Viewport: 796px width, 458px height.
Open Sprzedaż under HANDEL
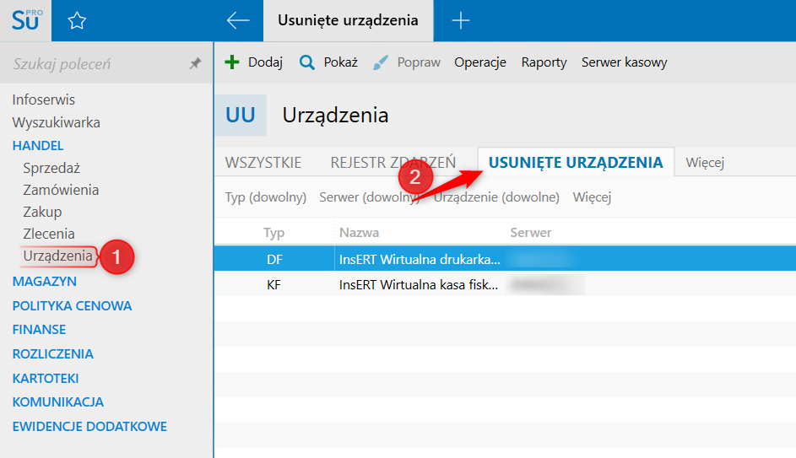click(51, 168)
